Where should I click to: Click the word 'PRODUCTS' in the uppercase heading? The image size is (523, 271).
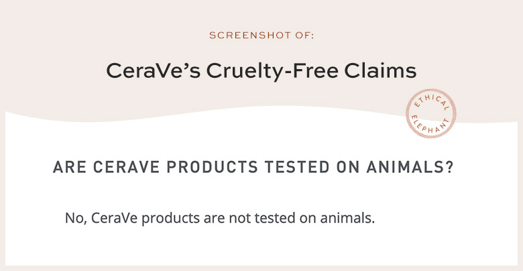coord(212,167)
